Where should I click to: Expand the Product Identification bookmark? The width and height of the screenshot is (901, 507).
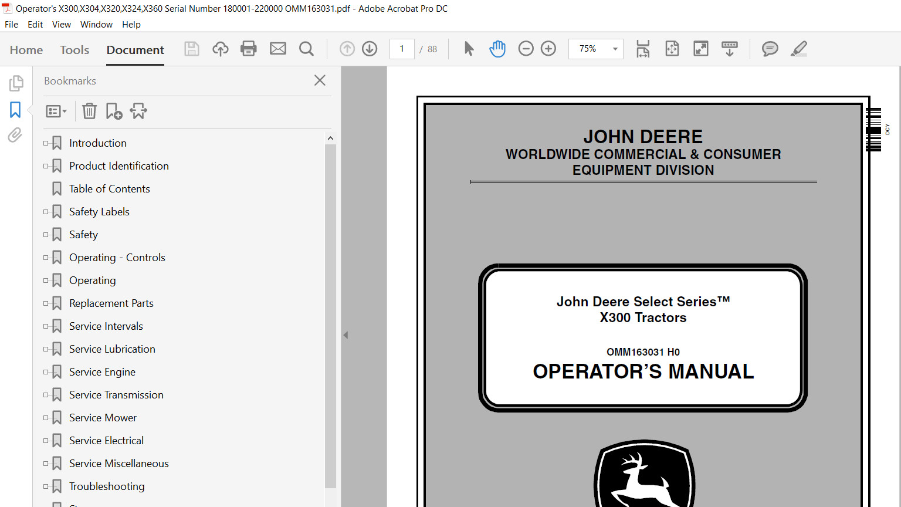click(x=46, y=166)
